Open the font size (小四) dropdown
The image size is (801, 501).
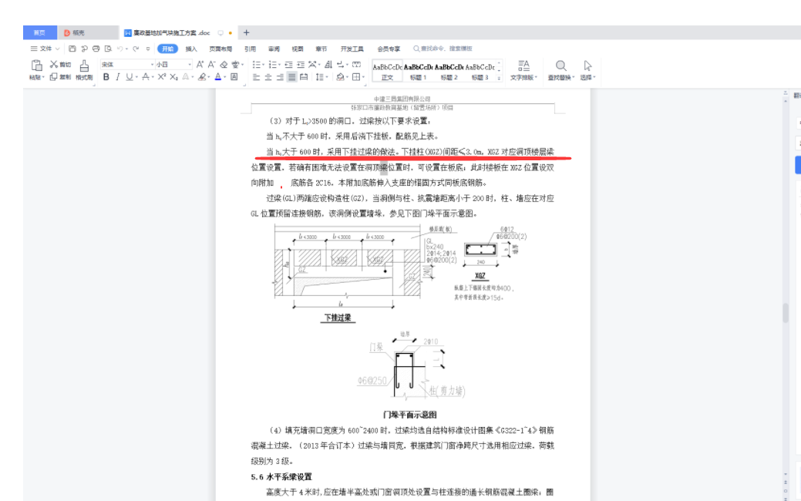(x=190, y=64)
